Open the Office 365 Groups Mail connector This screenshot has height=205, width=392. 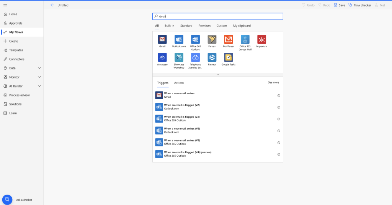click(245, 39)
